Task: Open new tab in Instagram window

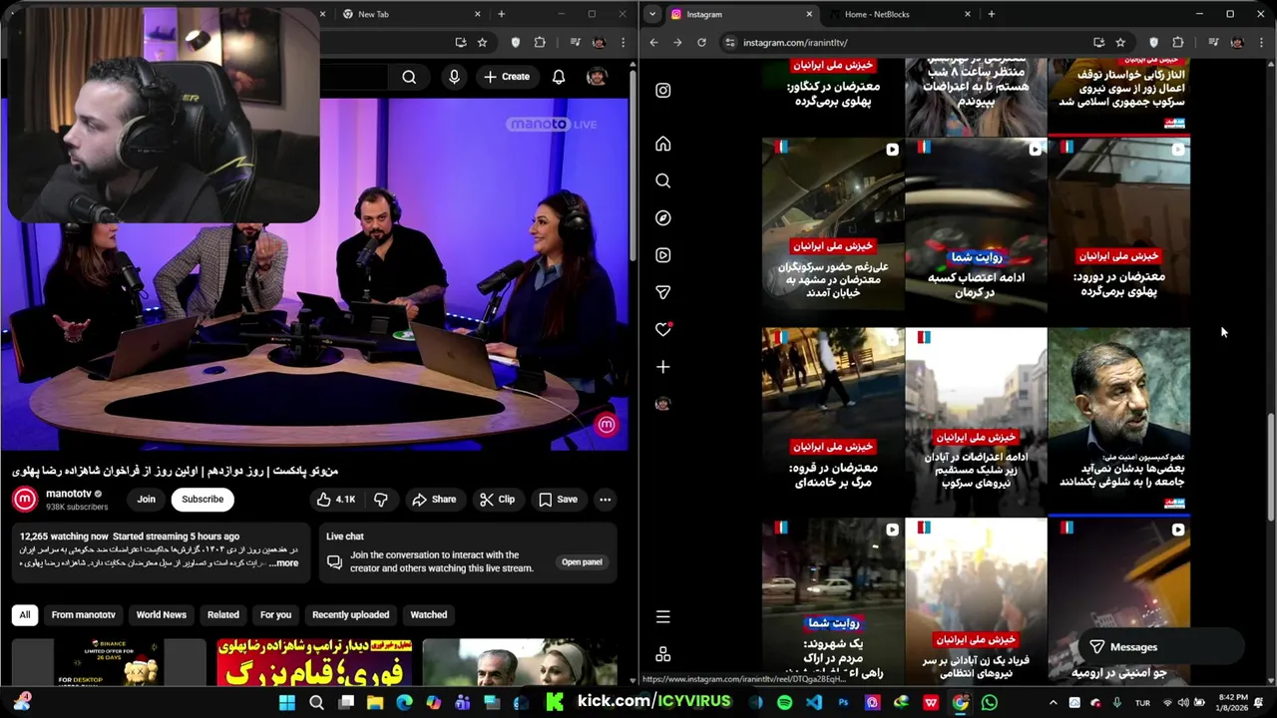Action: click(x=991, y=14)
